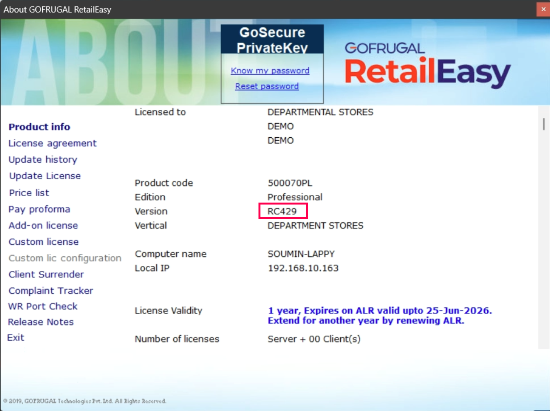This screenshot has height=411, width=550.
Task: Click the Product code label
Action: pos(164,183)
